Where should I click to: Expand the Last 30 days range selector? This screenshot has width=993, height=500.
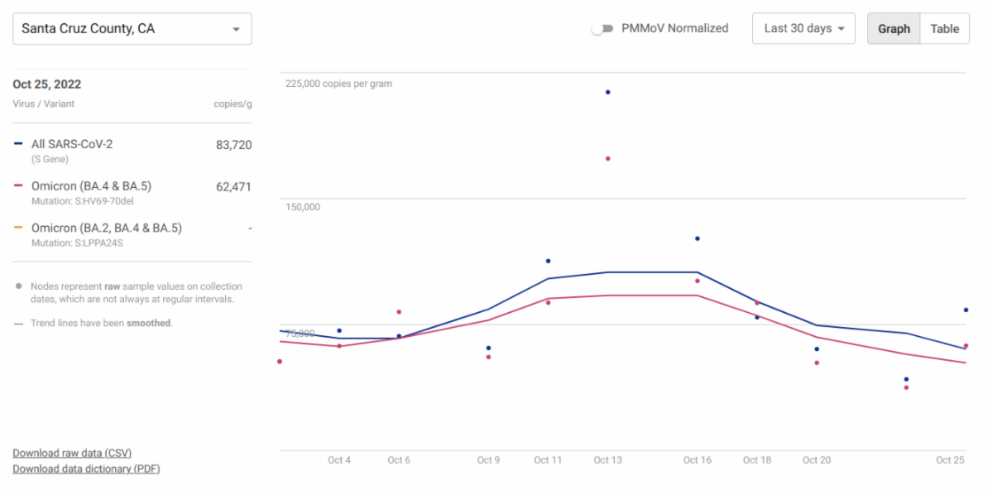(x=803, y=29)
